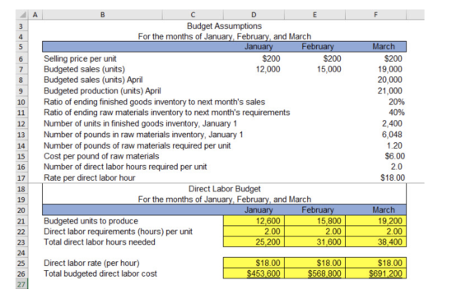Click the 40% raw materials ratio
This screenshot has height=308, width=461.
pyautogui.click(x=396, y=113)
